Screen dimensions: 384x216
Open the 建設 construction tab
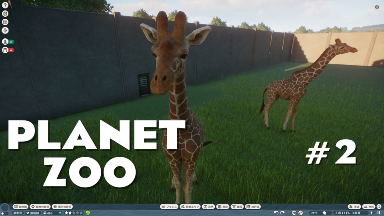pyautogui.click(x=237, y=207)
